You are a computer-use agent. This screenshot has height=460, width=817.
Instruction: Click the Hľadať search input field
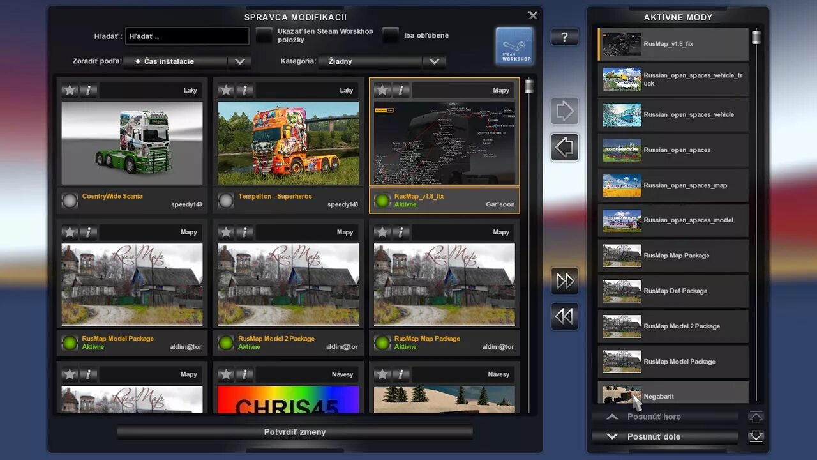pyautogui.click(x=187, y=36)
